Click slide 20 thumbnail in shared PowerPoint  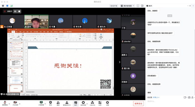(x=16, y=80)
